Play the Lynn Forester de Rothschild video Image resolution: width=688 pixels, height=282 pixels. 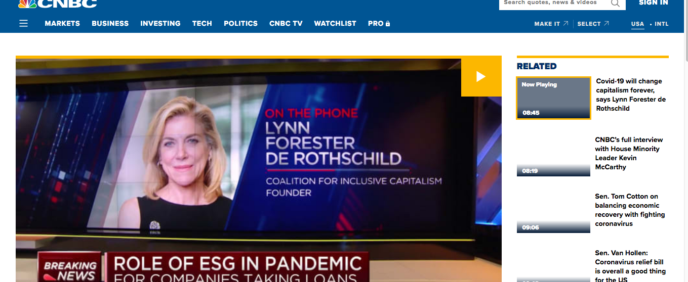coord(481,76)
